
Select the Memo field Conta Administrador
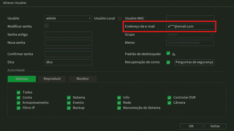coord(190,43)
